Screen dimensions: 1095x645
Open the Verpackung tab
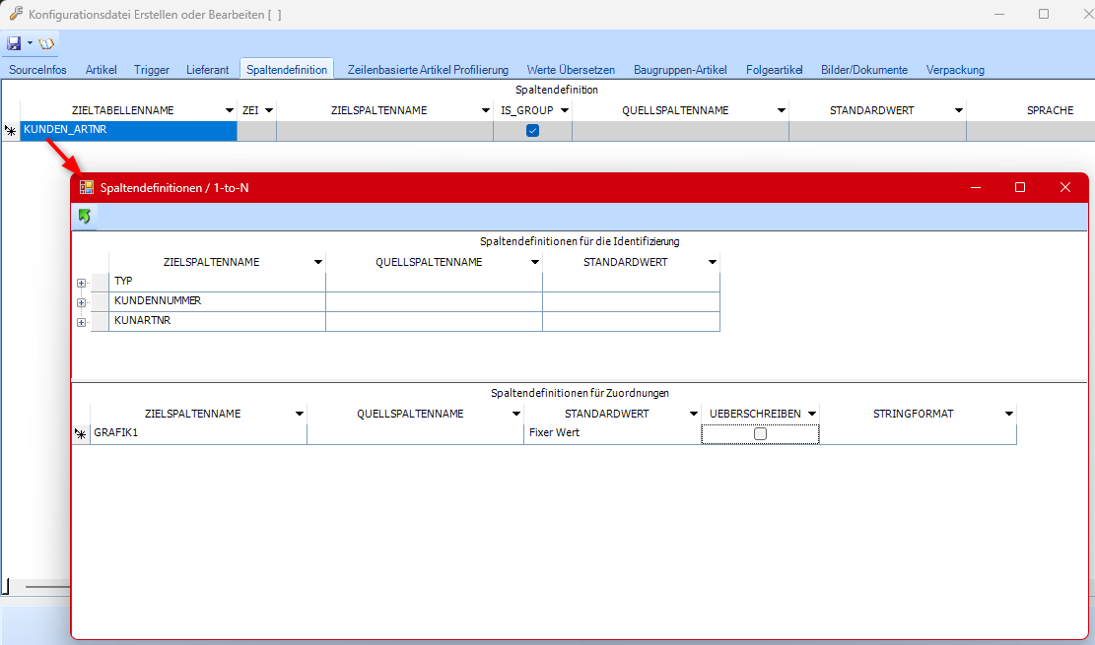(955, 70)
